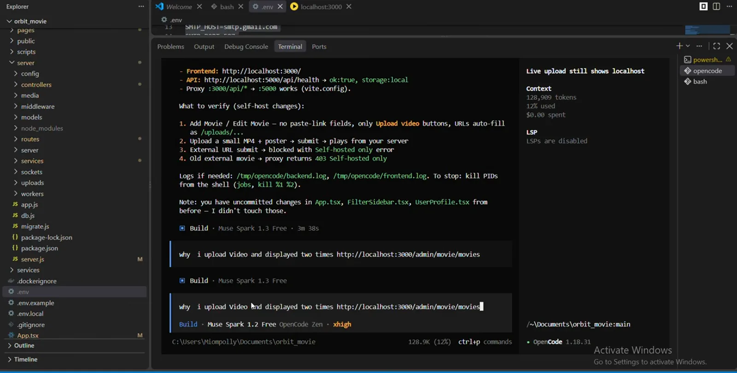The height and width of the screenshot is (373, 737).
Task: Open package.json via its braces icon
Action: tap(15, 248)
